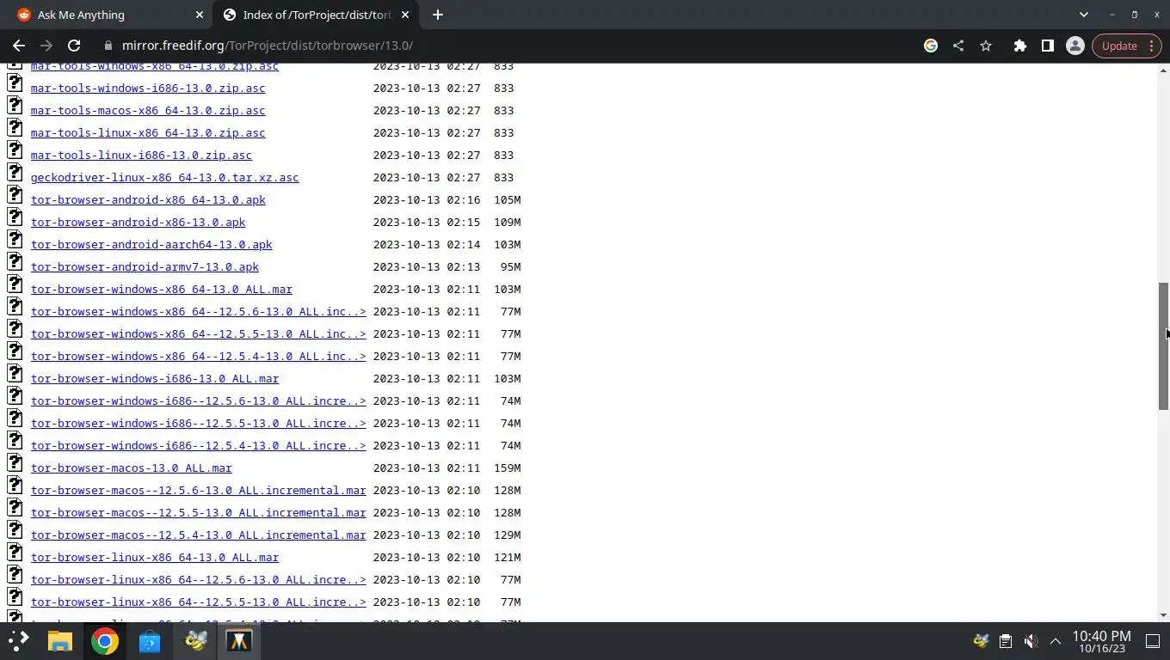Toggle the browser side panel
1170x660 pixels.
1048,46
